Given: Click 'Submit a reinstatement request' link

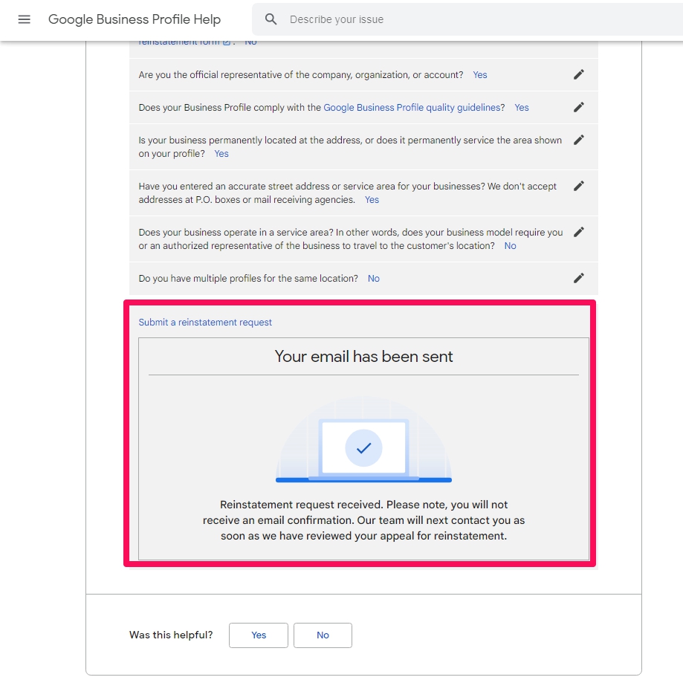Looking at the screenshot, I should [x=205, y=323].
